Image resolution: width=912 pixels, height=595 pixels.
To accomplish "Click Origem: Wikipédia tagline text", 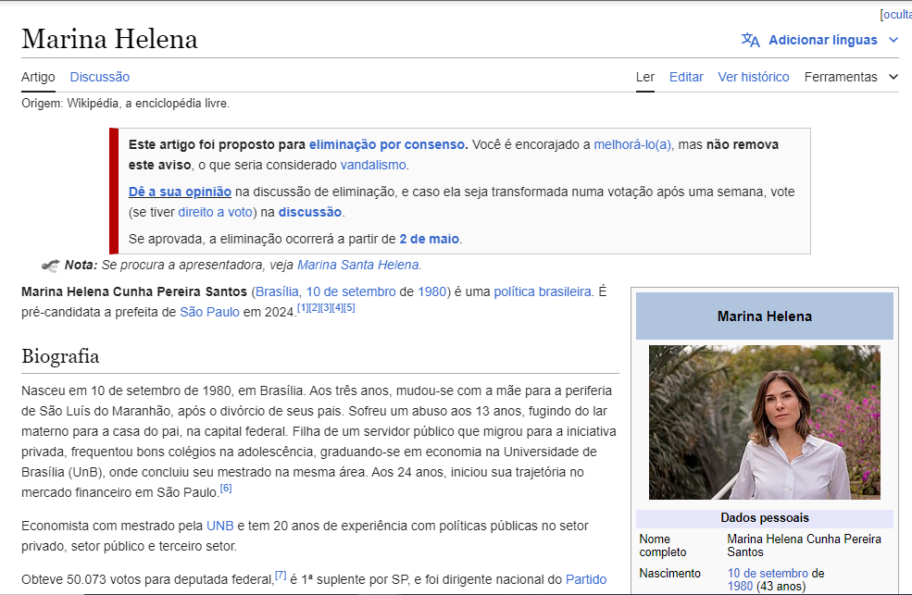I will [x=126, y=104].
